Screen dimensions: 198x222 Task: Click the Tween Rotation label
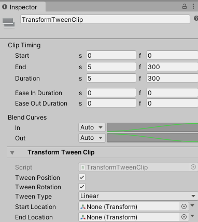coord(38,187)
